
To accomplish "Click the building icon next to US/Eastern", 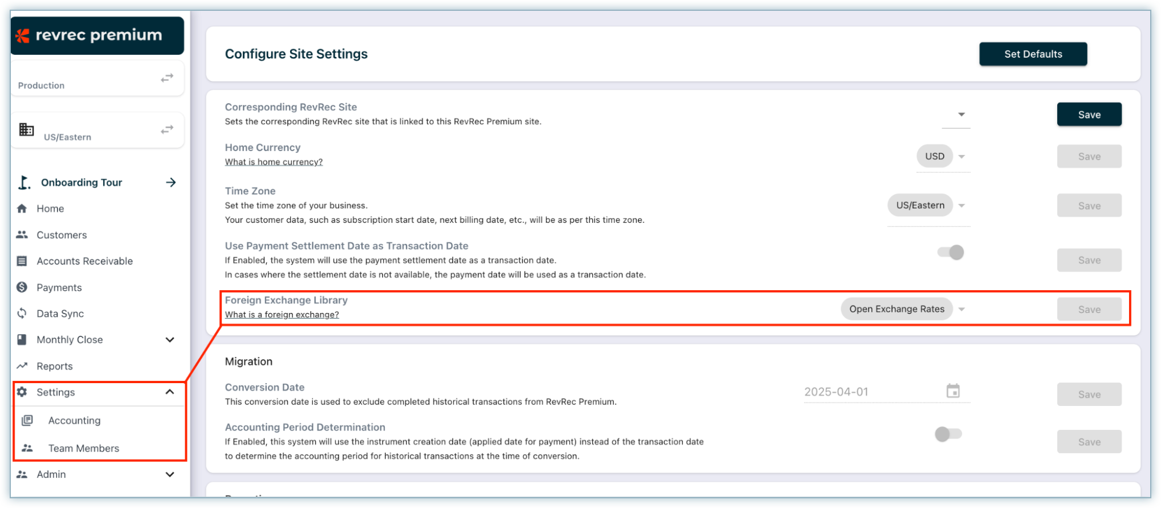I will click(x=26, y=129).
